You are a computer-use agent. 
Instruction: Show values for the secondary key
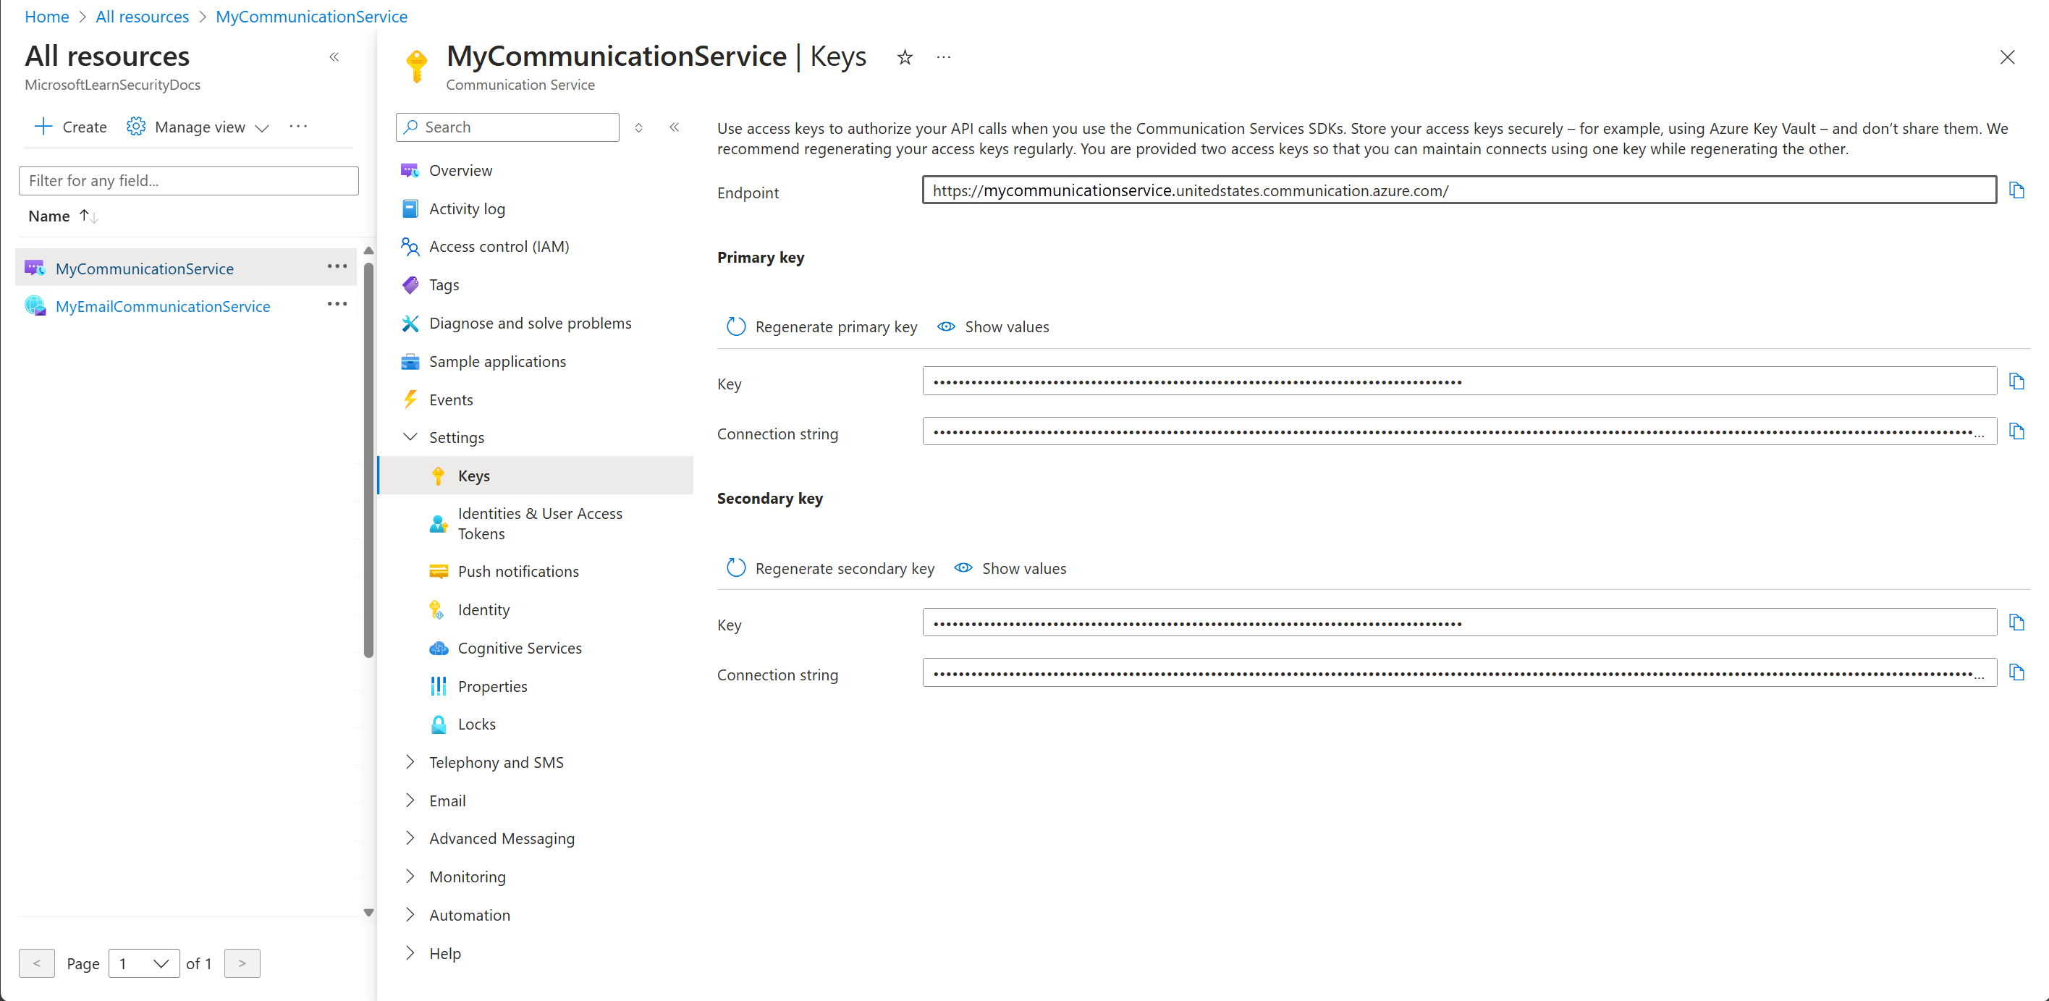click(1010, 568)
